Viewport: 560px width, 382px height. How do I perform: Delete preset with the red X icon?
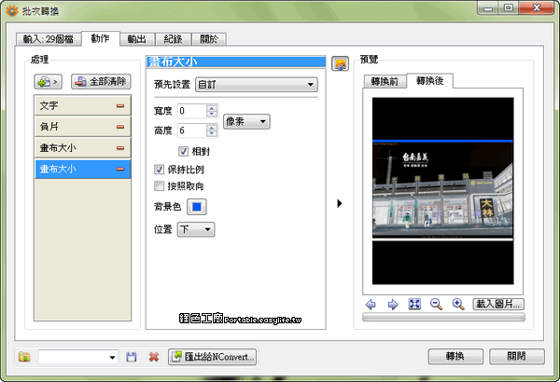[x=152, y=357]
